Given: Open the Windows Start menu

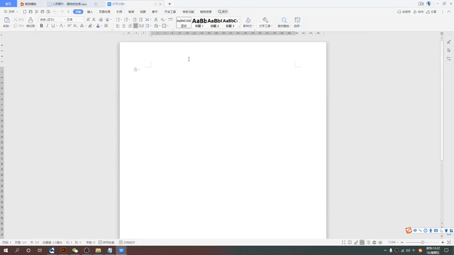Looking at the screenshot, I should pos(5,250).
